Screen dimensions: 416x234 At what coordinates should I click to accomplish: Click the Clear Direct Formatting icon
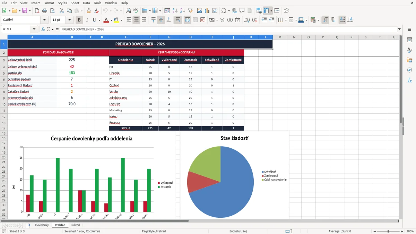click(x=97, y=11)
